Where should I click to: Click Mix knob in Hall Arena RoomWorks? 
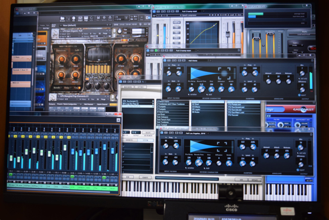[x=302, y=73]
